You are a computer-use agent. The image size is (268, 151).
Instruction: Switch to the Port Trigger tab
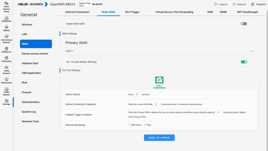pos(132,12)
